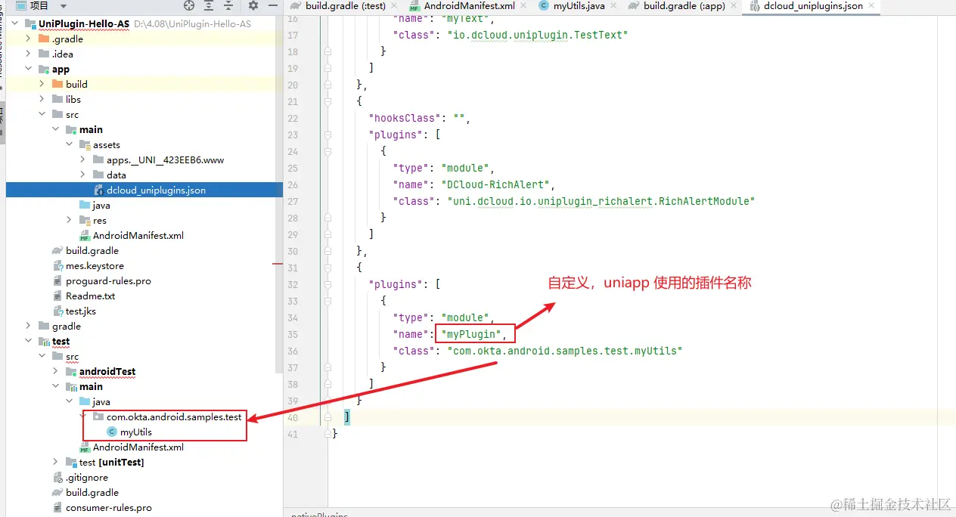
Task: Expand the apps.__UNI__423EEB6.www folder
Action: [x=83, y=159]
